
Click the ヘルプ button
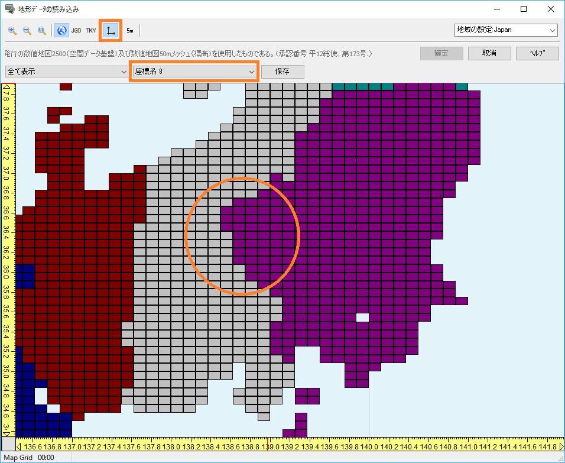pos(537,53)
